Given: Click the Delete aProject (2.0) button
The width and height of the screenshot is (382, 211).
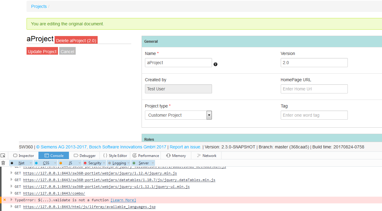Looking at the screenshot, I should click(x=76, y=40).
